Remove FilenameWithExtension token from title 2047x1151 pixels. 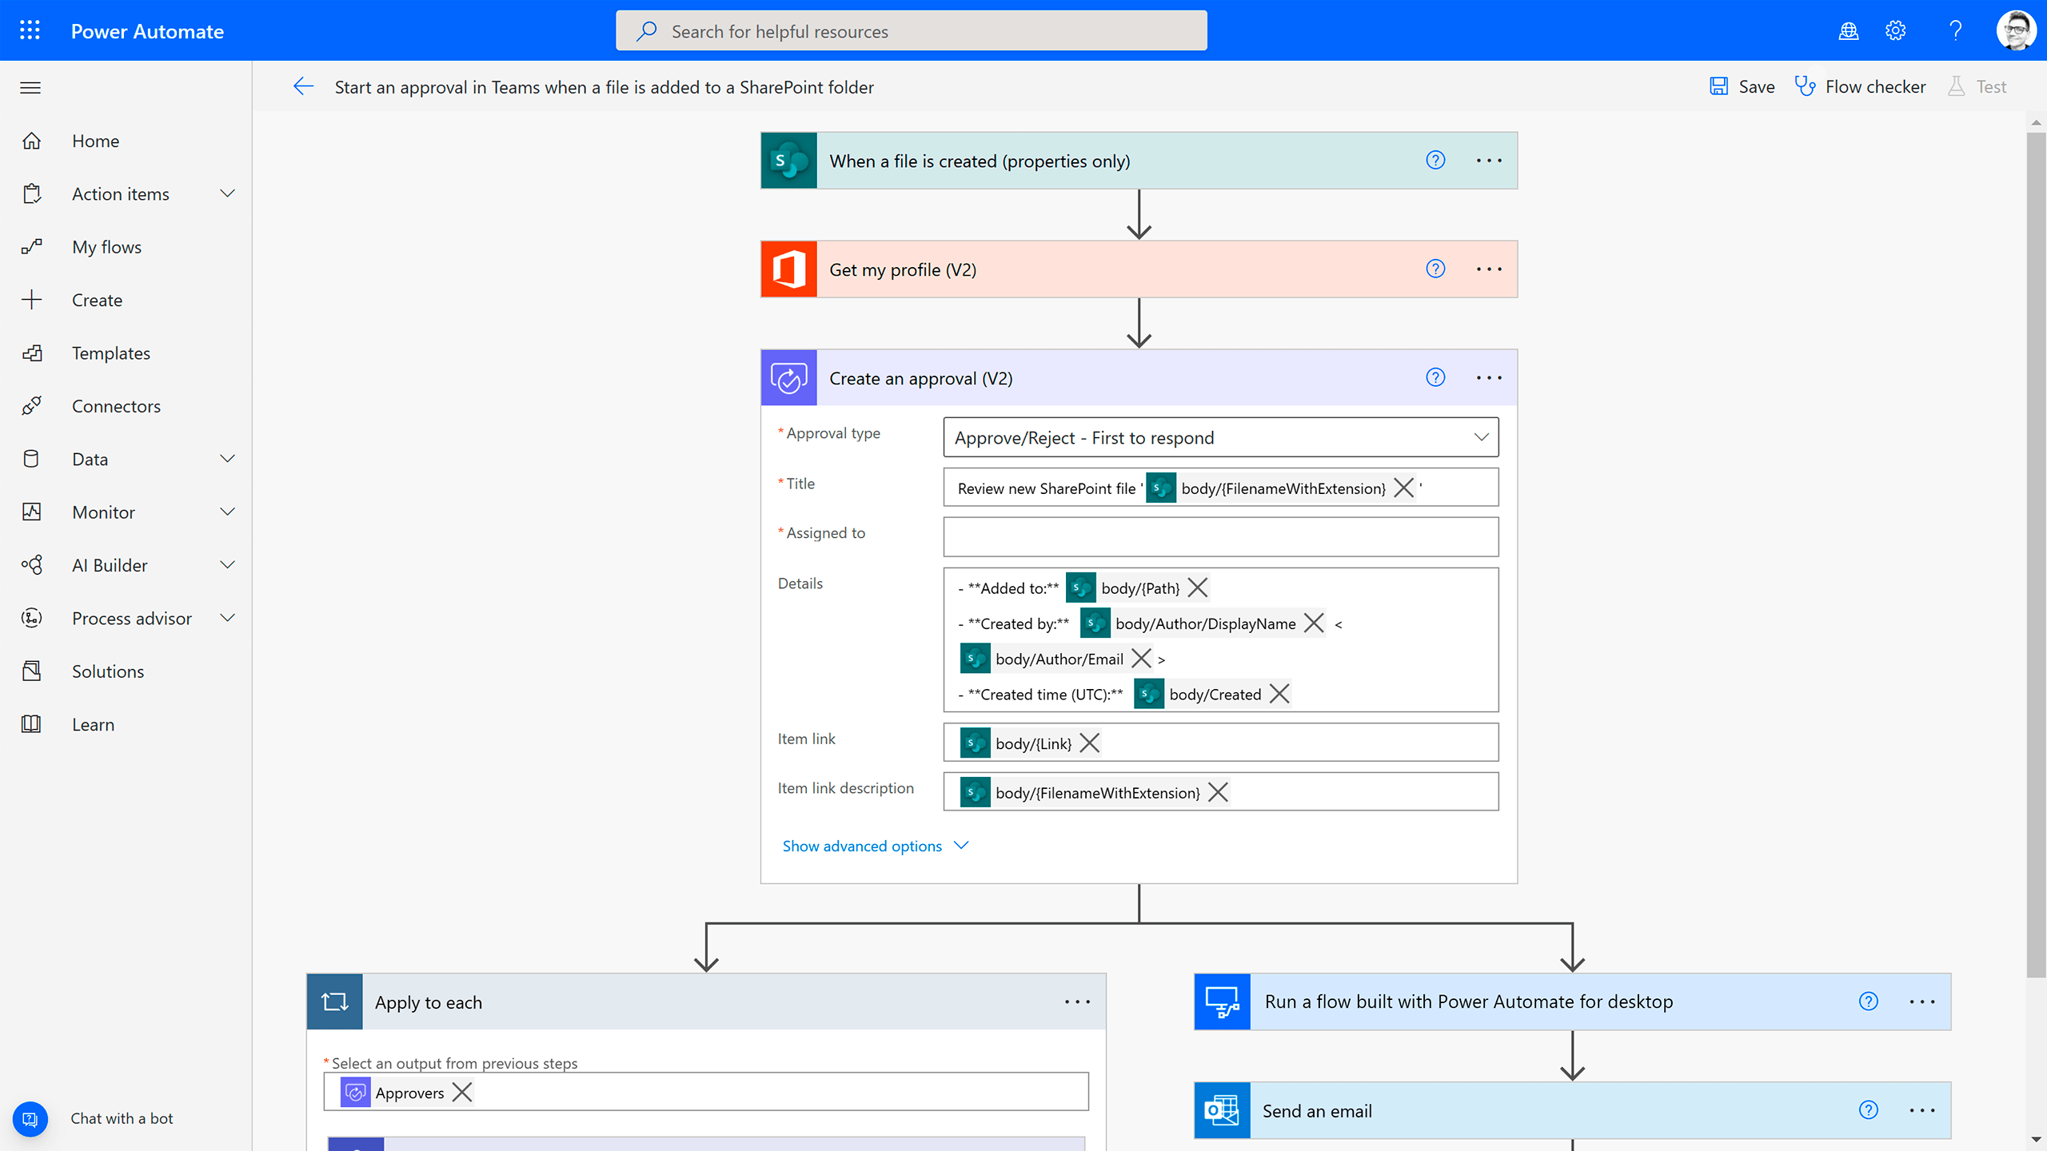(x=1403, y=488)
